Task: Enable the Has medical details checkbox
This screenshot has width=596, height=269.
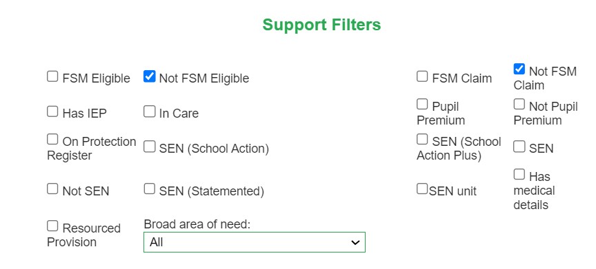Action: [x=519, y=175]
